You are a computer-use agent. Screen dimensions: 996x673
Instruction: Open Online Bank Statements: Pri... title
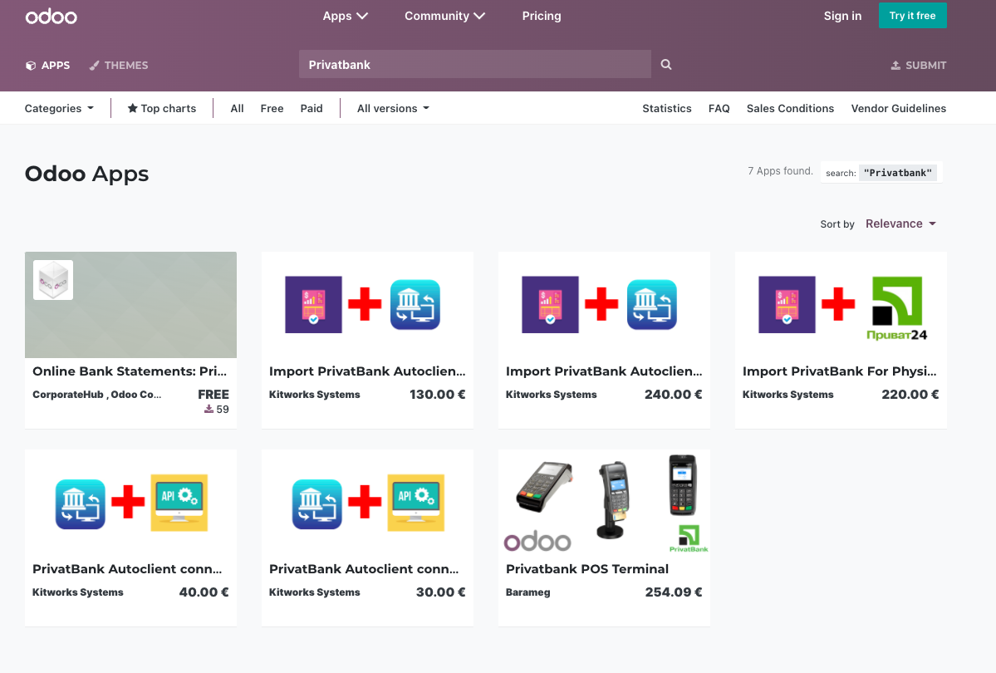(x=130, y=371)
